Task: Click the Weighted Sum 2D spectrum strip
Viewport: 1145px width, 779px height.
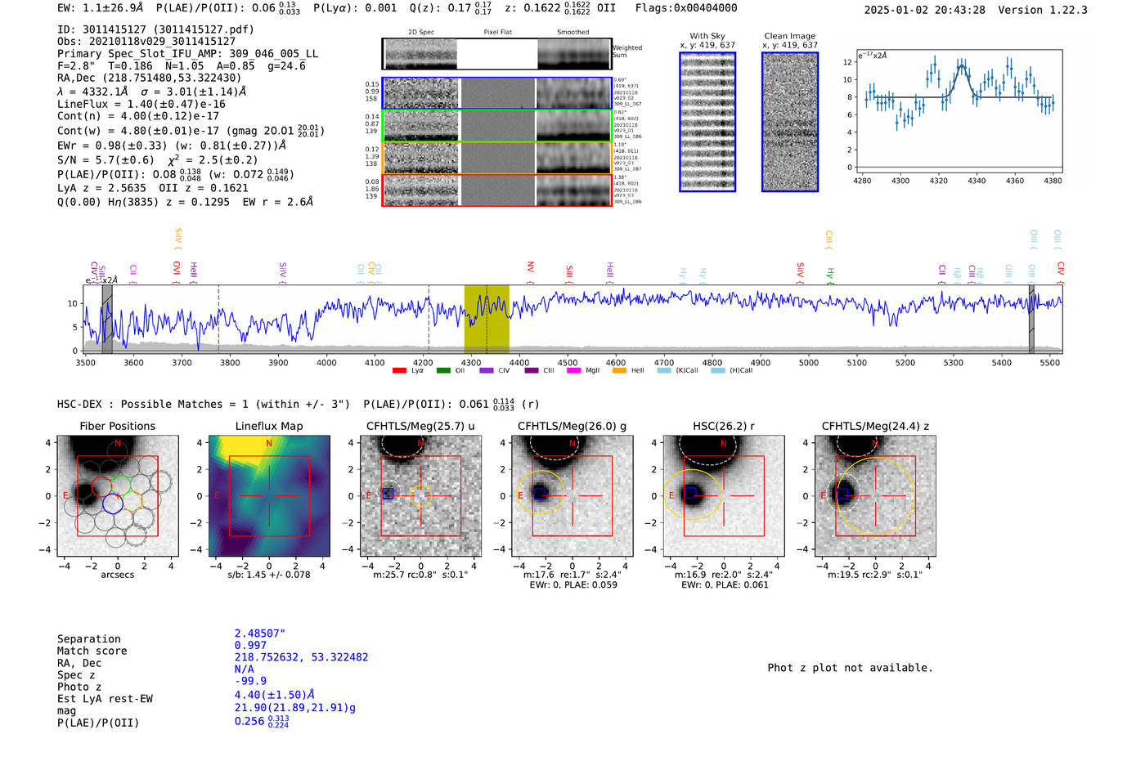Action: pos(497,54)
